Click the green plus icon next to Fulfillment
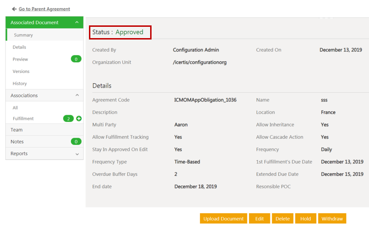This screenshot has width=369, height=230. [79, 119]
